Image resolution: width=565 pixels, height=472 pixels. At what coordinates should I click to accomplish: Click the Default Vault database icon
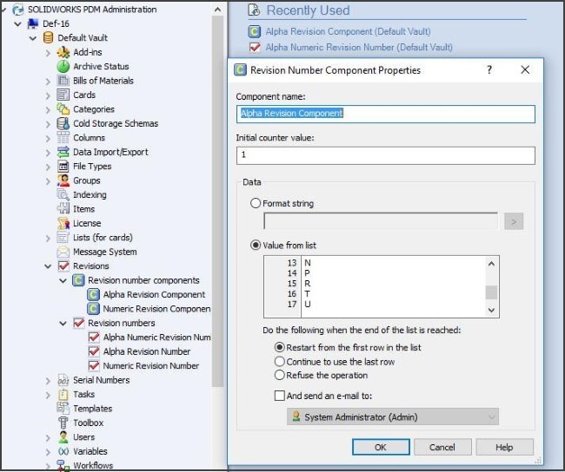pyautogui.click(x=48, y=38)
